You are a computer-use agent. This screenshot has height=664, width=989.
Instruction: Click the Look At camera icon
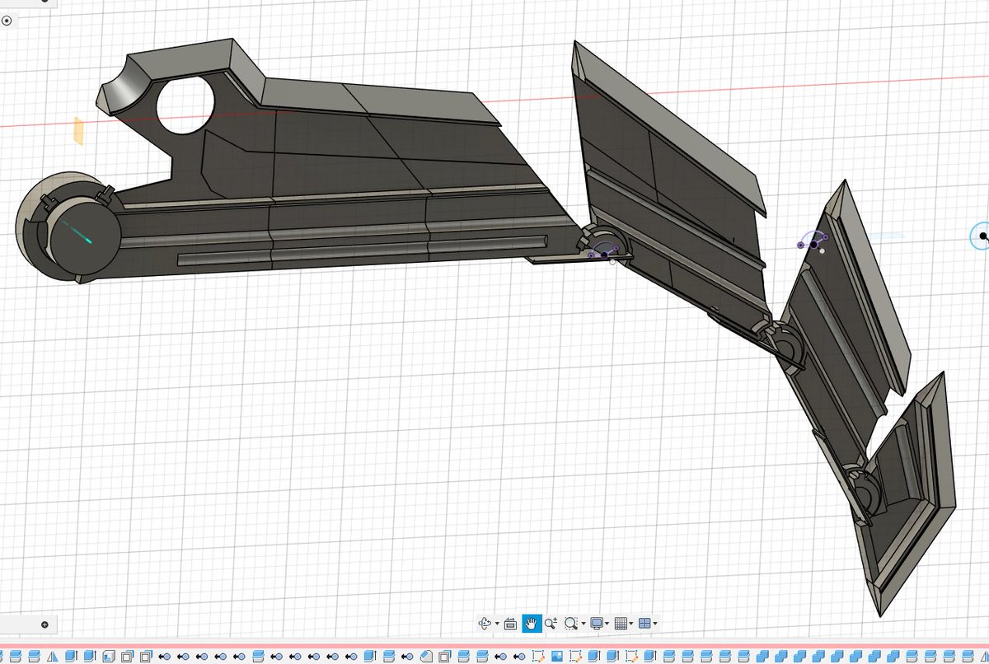510,624
